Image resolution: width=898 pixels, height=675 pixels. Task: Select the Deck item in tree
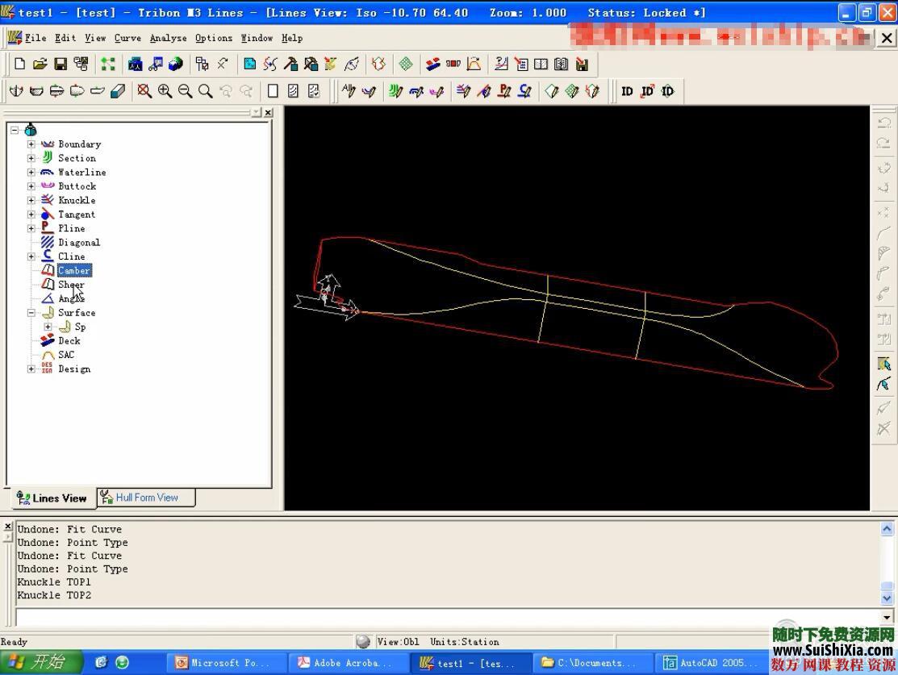pyautogui.click(x=69, y=341)
